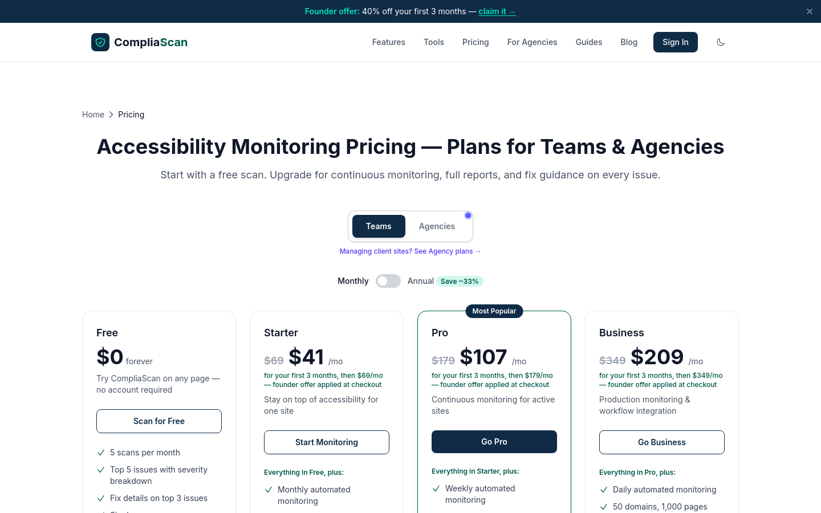Open the For Agencies nav link
Viewport: 821px width, 513px height.
[x=533, y=42]
